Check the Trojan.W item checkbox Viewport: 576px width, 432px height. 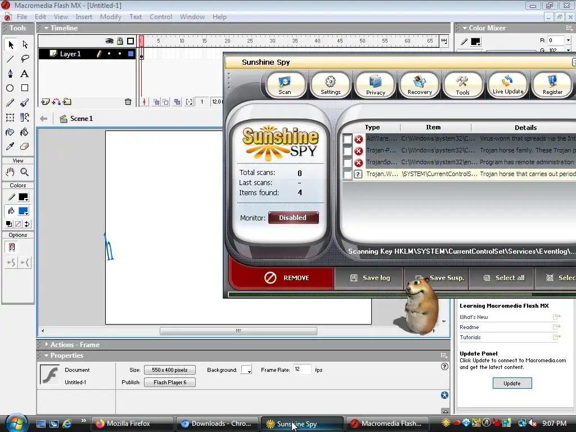point(347,174)
